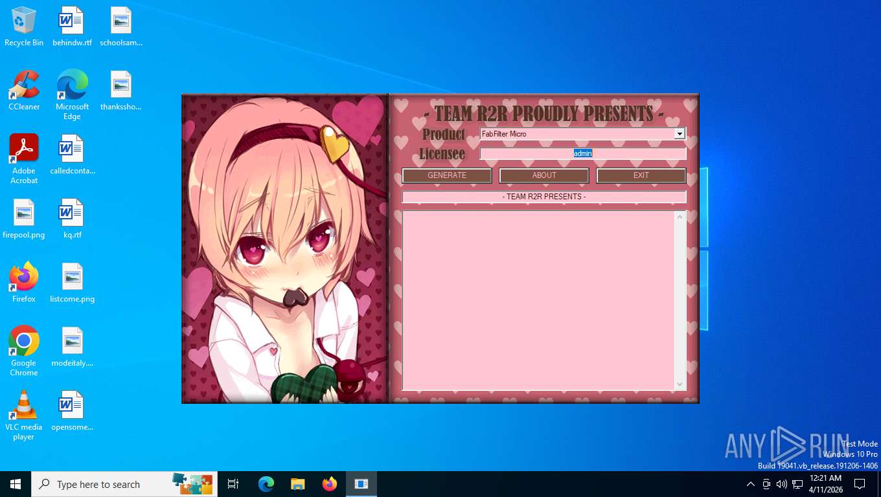Open the Product dropdown arrow

click(679, 134)
